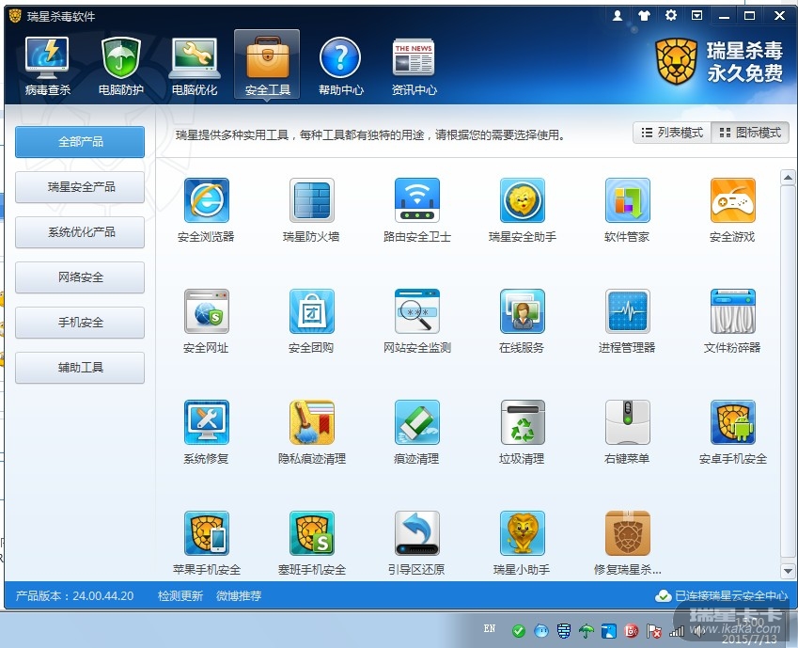
Task: Filter by 系统优化产品
Action: click(80, 232)
